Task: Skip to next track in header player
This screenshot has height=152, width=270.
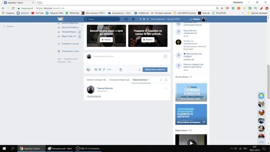Action: pos(148,19)
